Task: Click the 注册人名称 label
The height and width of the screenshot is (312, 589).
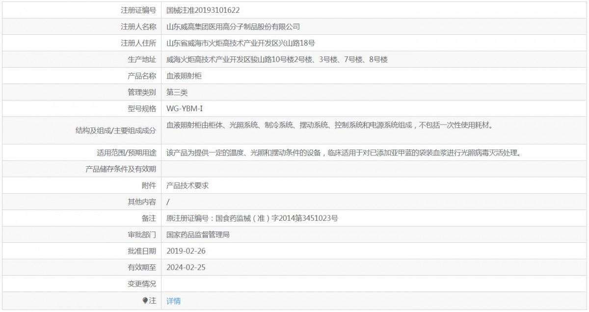Action: [138, 26]
